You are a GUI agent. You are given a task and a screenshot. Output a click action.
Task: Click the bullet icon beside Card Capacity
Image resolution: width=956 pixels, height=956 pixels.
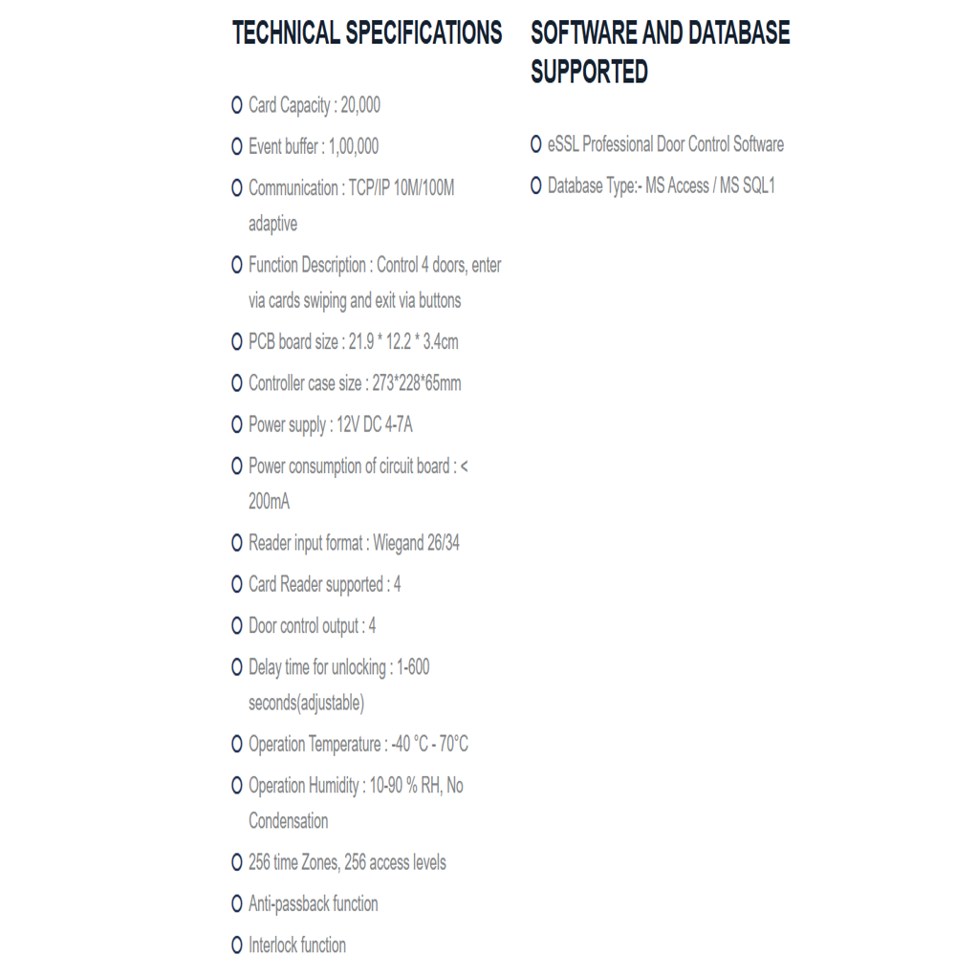point(236,105)
